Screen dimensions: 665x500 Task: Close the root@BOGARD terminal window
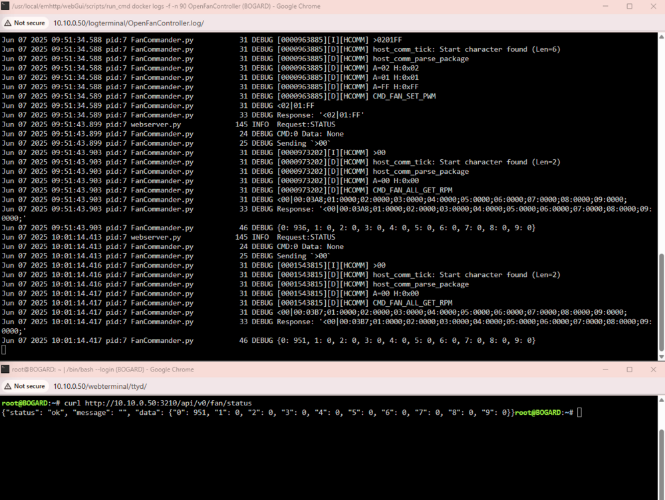coord(653,370)
